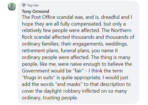148x105 pixels.
Task: Click the quoted phrase "and masks"
Action: point(69,84)
